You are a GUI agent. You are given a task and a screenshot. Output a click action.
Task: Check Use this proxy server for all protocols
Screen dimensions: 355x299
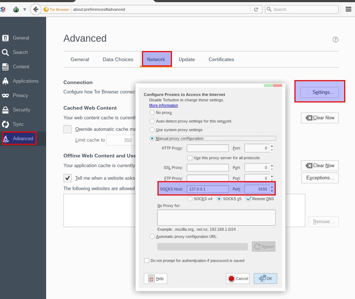pyautogui.click(x=190, y=158)
